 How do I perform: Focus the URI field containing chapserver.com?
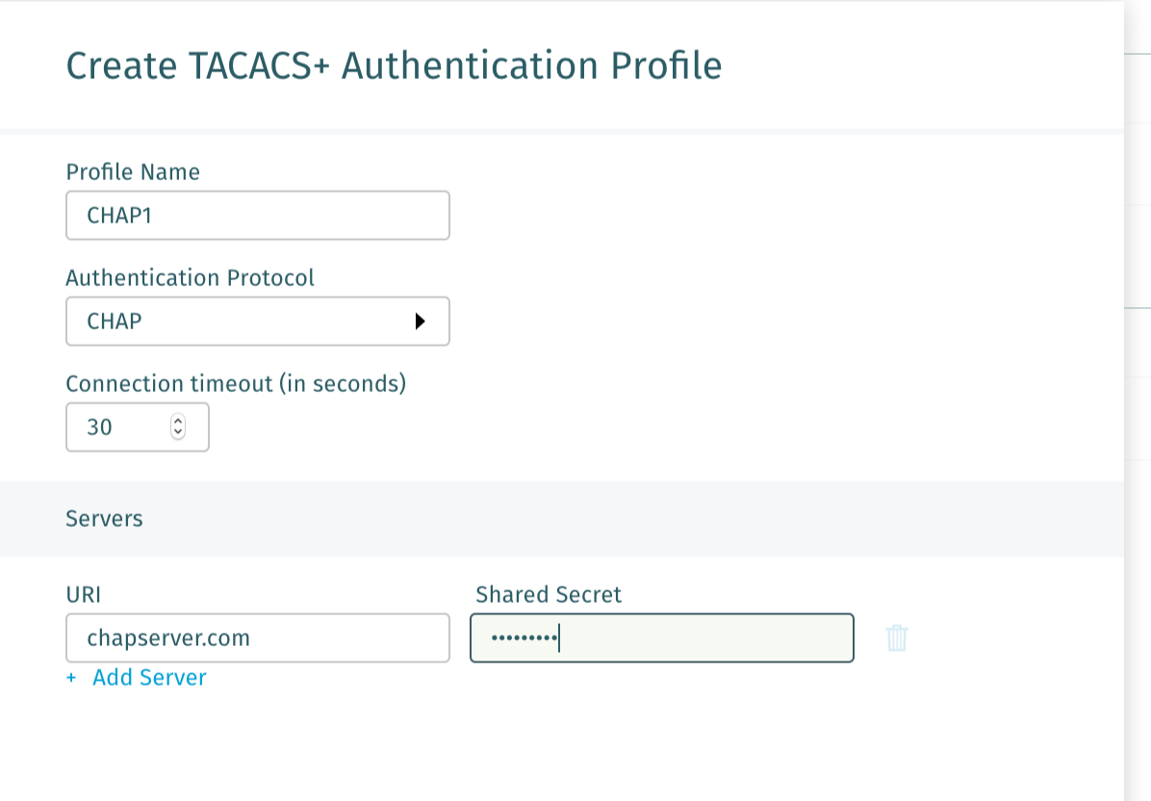258,637
